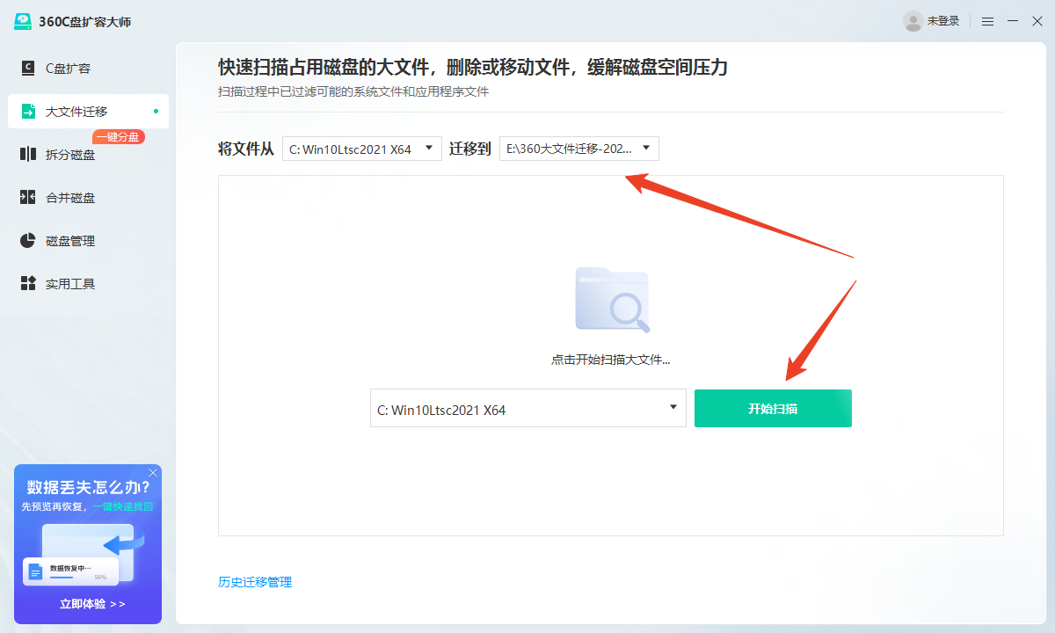This screenshot has width=1055, height=633.
Task: Click the 点击开始扫描大文件 prompt text
Action: coord(612,359)
